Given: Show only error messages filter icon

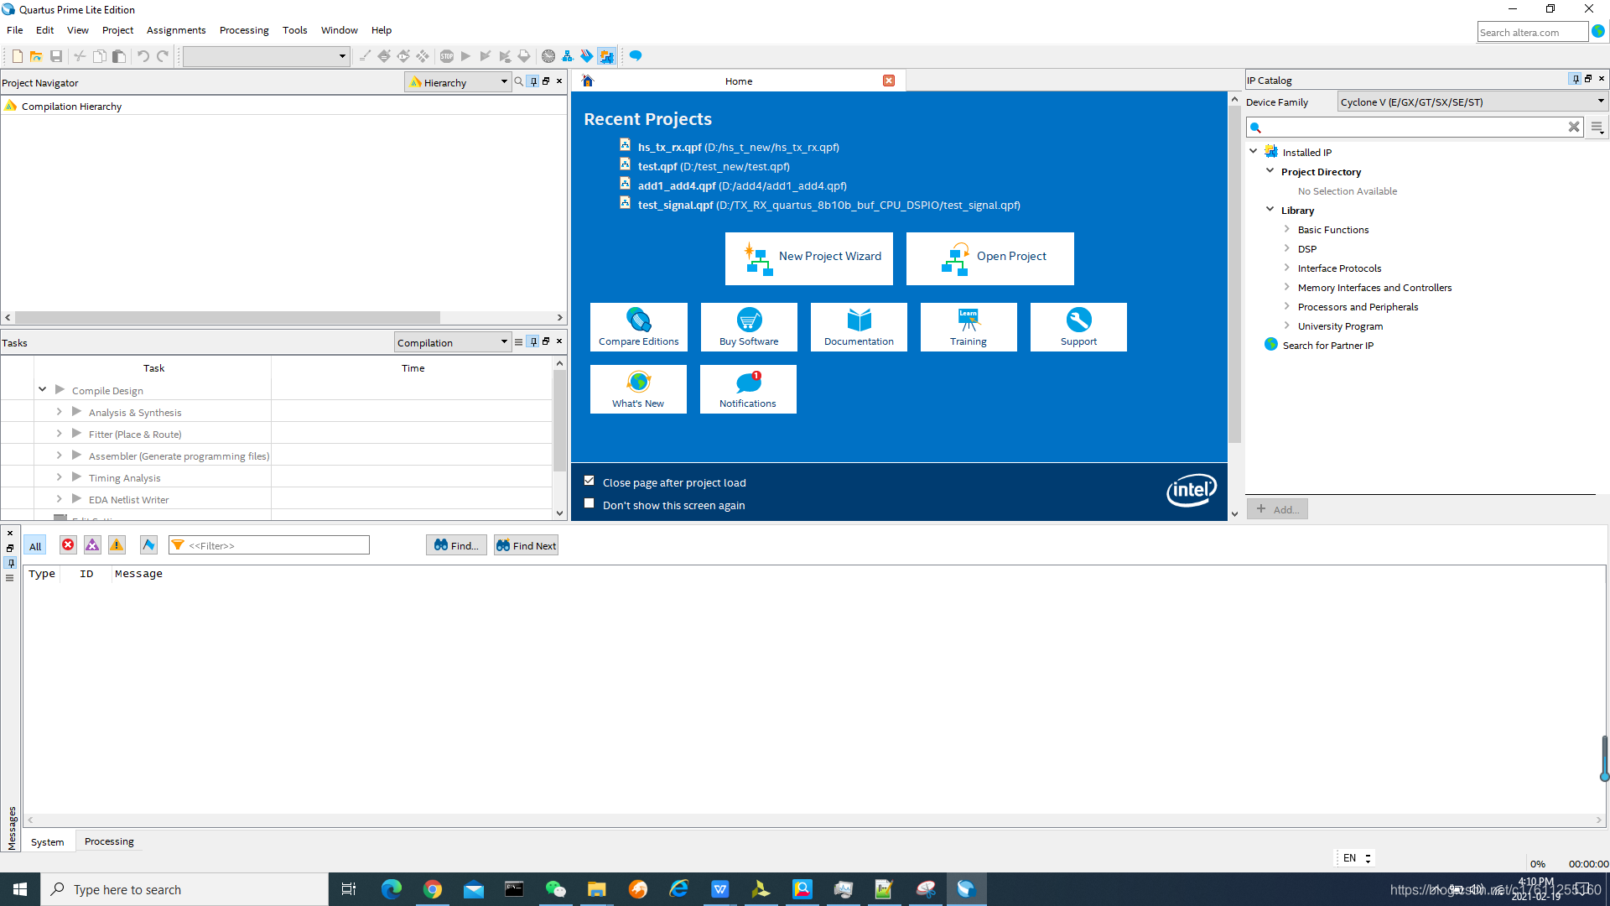Looking at the screenshot, I should point(68,545).
